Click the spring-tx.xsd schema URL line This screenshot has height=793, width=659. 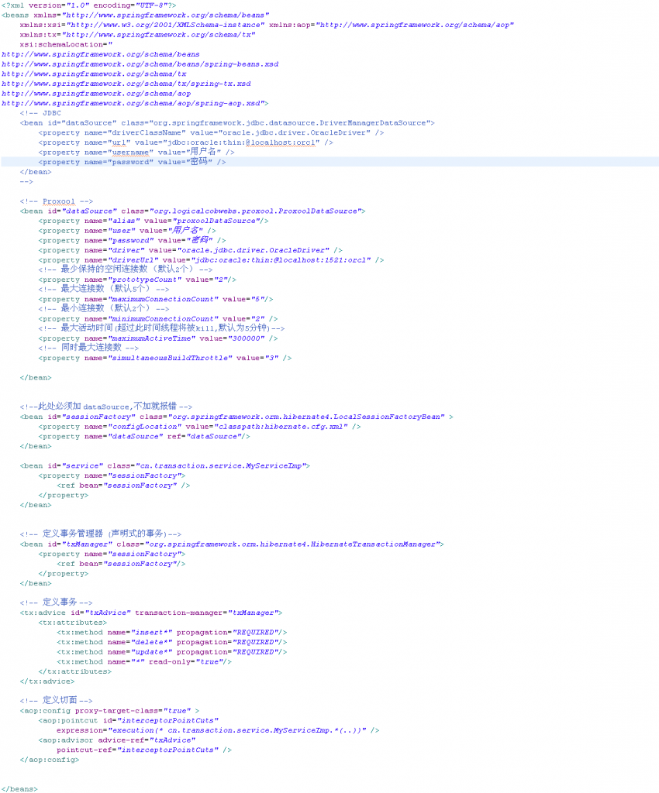click(x=126, y=84)
